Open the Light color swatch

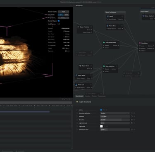coord(101,126)
